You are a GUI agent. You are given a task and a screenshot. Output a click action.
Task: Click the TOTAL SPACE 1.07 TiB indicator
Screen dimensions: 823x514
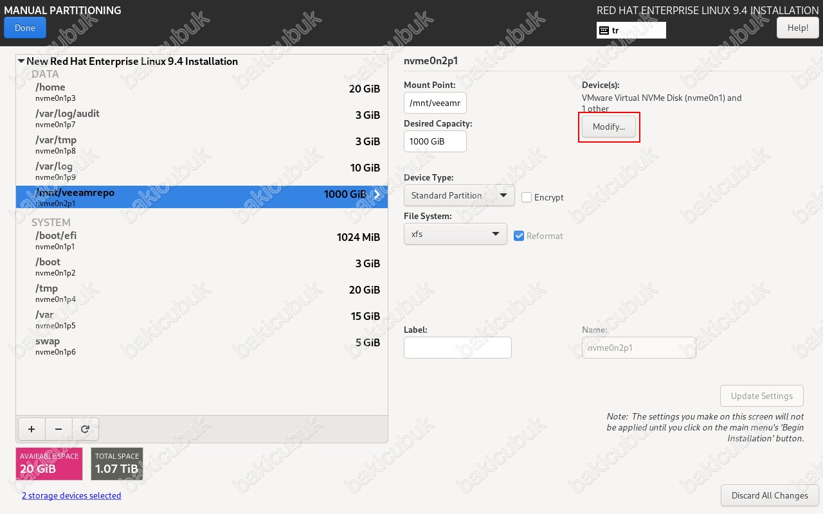[117, 464]
